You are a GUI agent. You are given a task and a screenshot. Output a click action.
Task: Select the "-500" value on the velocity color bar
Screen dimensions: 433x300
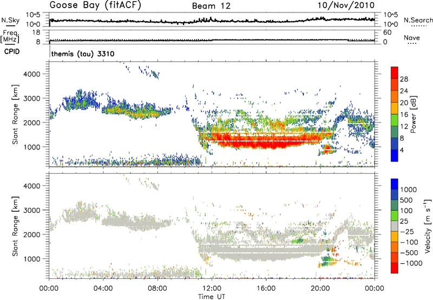pos(409,253)
